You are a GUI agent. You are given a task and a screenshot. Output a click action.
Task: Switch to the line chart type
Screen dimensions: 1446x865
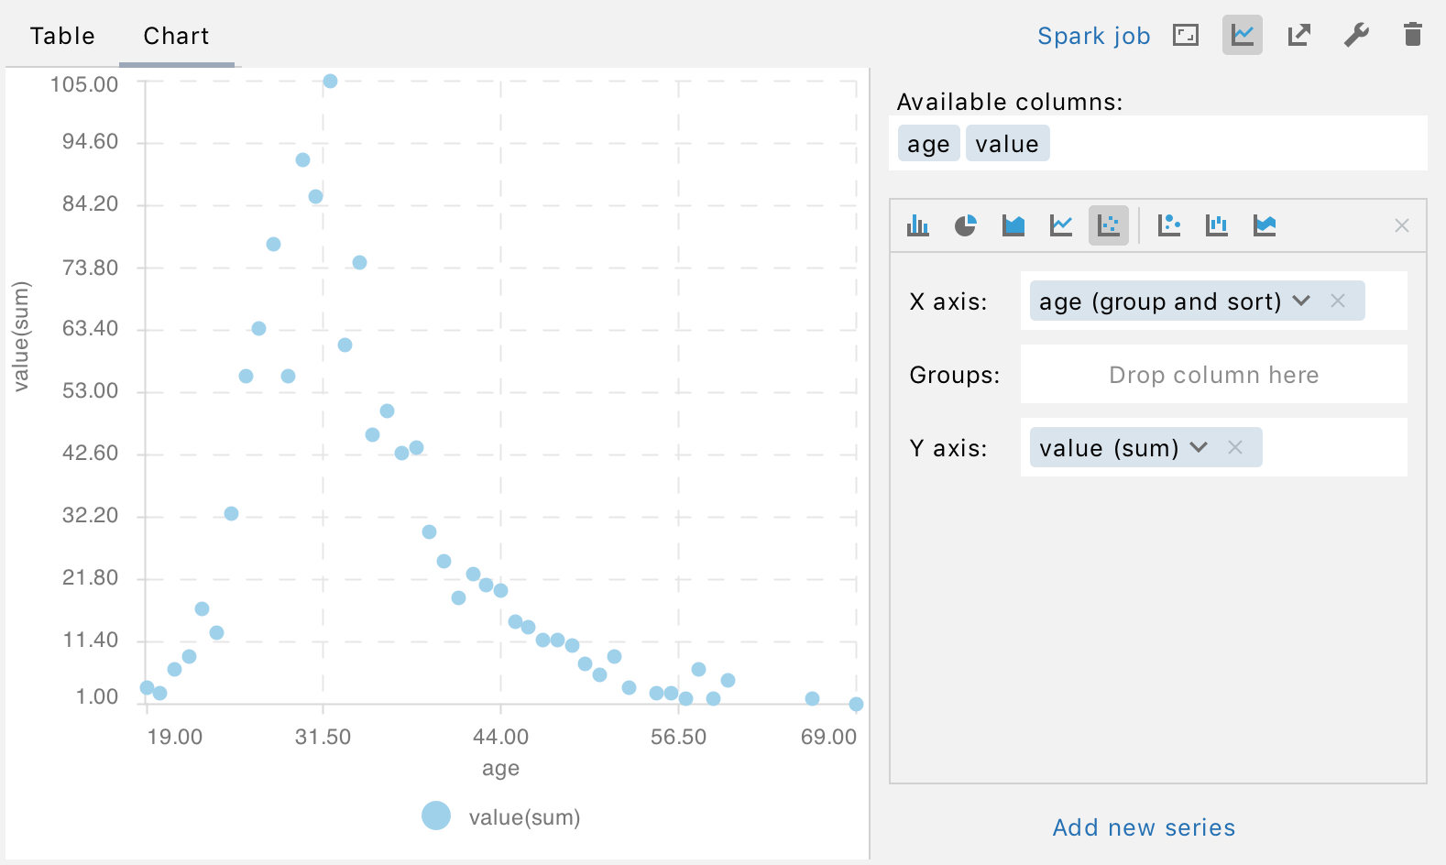pyautogui.click(x=1061, y=225)
